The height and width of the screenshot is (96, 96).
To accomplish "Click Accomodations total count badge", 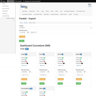I will 31,89.
